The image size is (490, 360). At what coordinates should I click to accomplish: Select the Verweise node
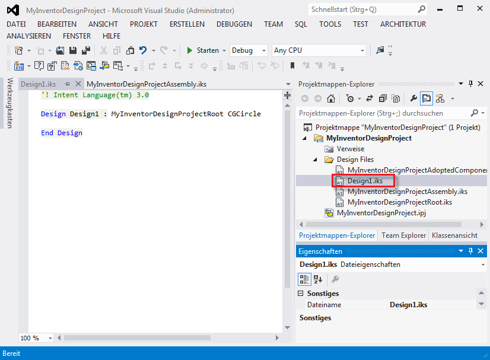[x=351, y=149]
